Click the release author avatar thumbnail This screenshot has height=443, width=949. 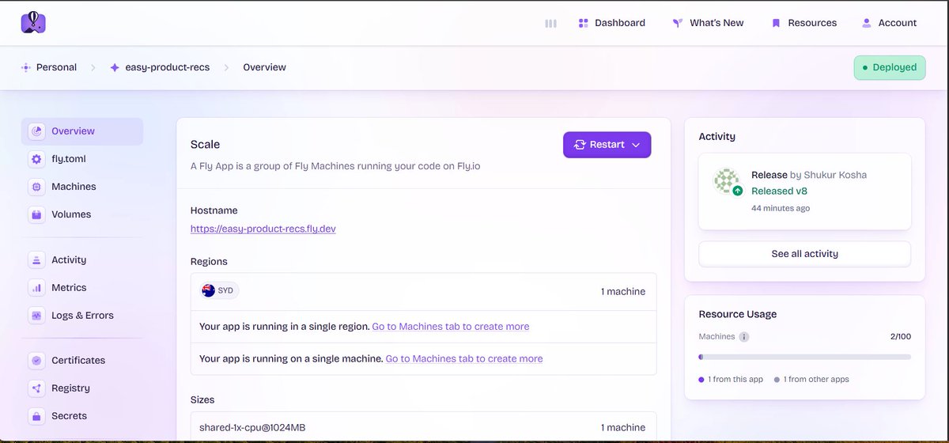tap(726, 180)
